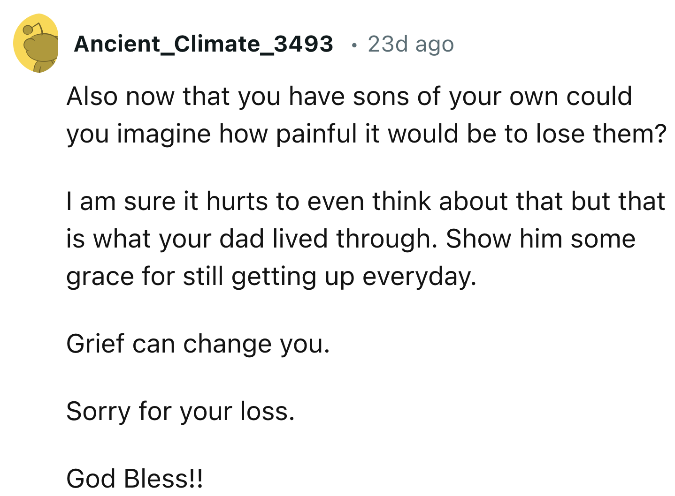Click the "23d ago" comment timestamp
Viewport: 675px width, 496px height.
(x=411, y=44)
